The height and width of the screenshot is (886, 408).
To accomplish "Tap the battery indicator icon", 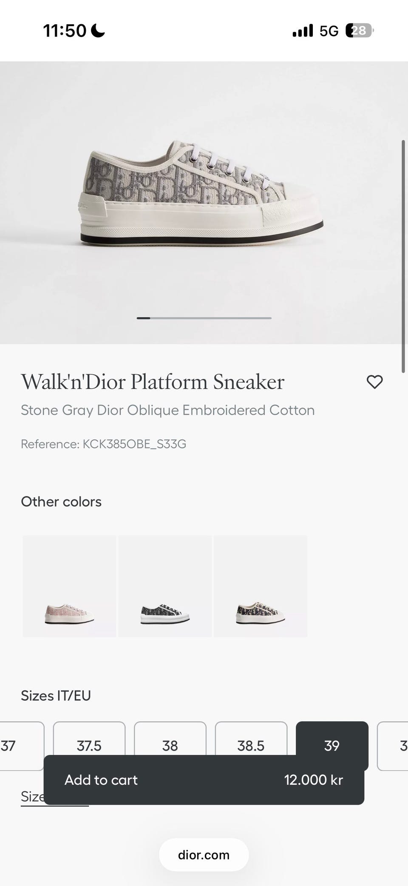I will [x=360, y=31].
